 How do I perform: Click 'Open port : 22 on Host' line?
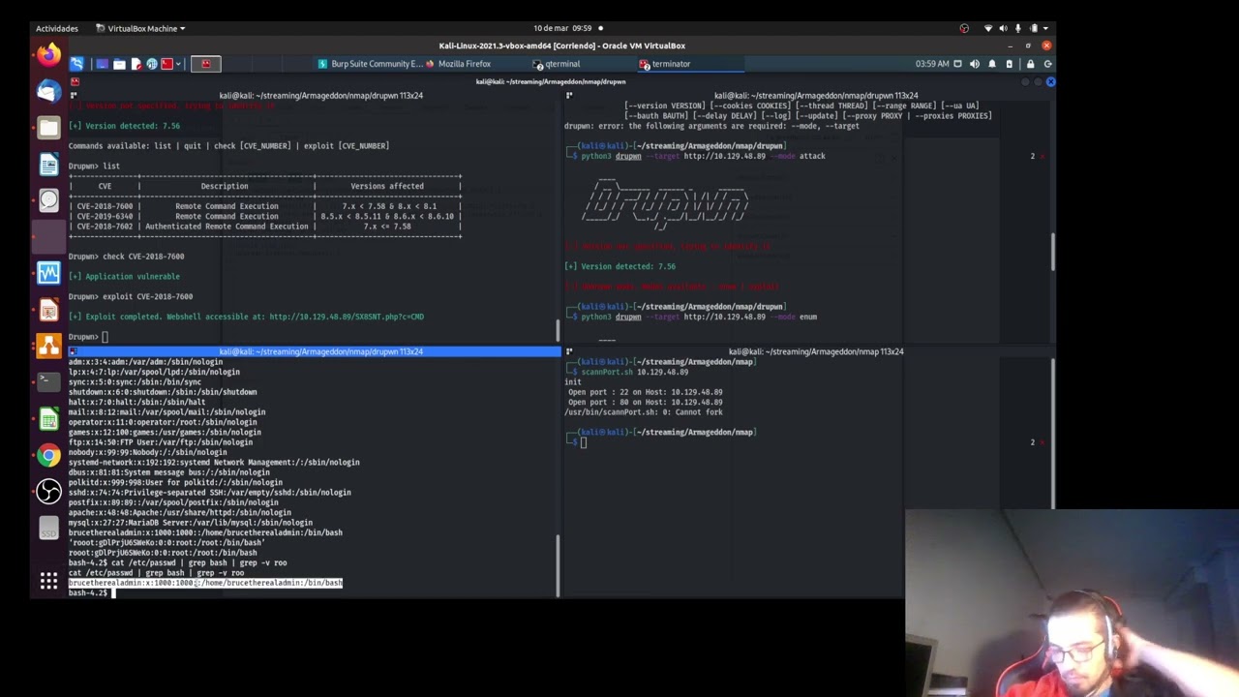click(x=645, y=392)
